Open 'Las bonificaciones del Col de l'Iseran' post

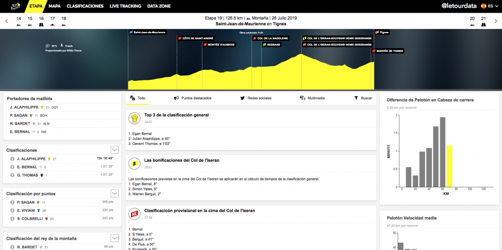click(x=182, y=160)
